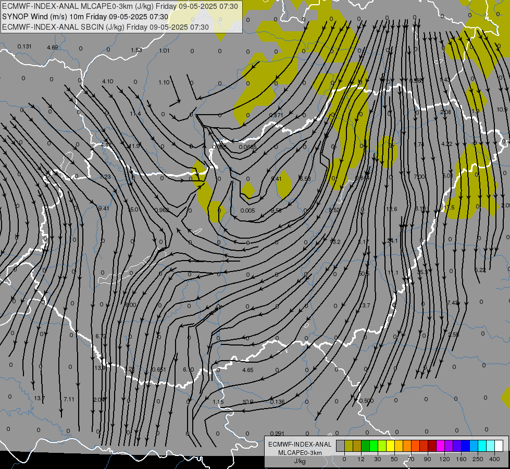This screenshot has width=510, height=469.
Task: Click the map value 0.291
Action: (x=277, y=434)
